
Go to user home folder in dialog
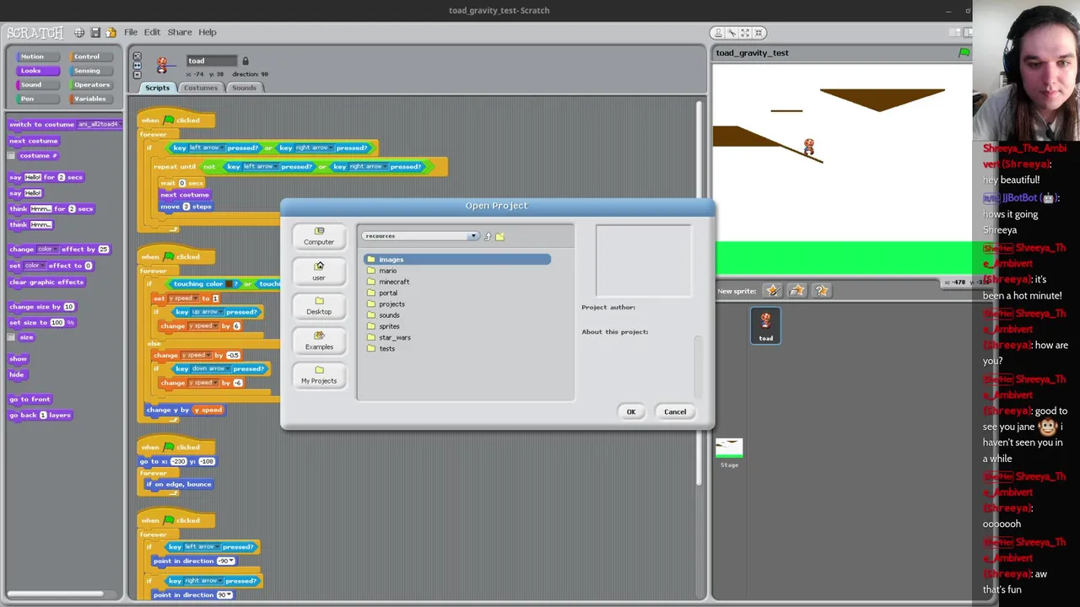319,271
